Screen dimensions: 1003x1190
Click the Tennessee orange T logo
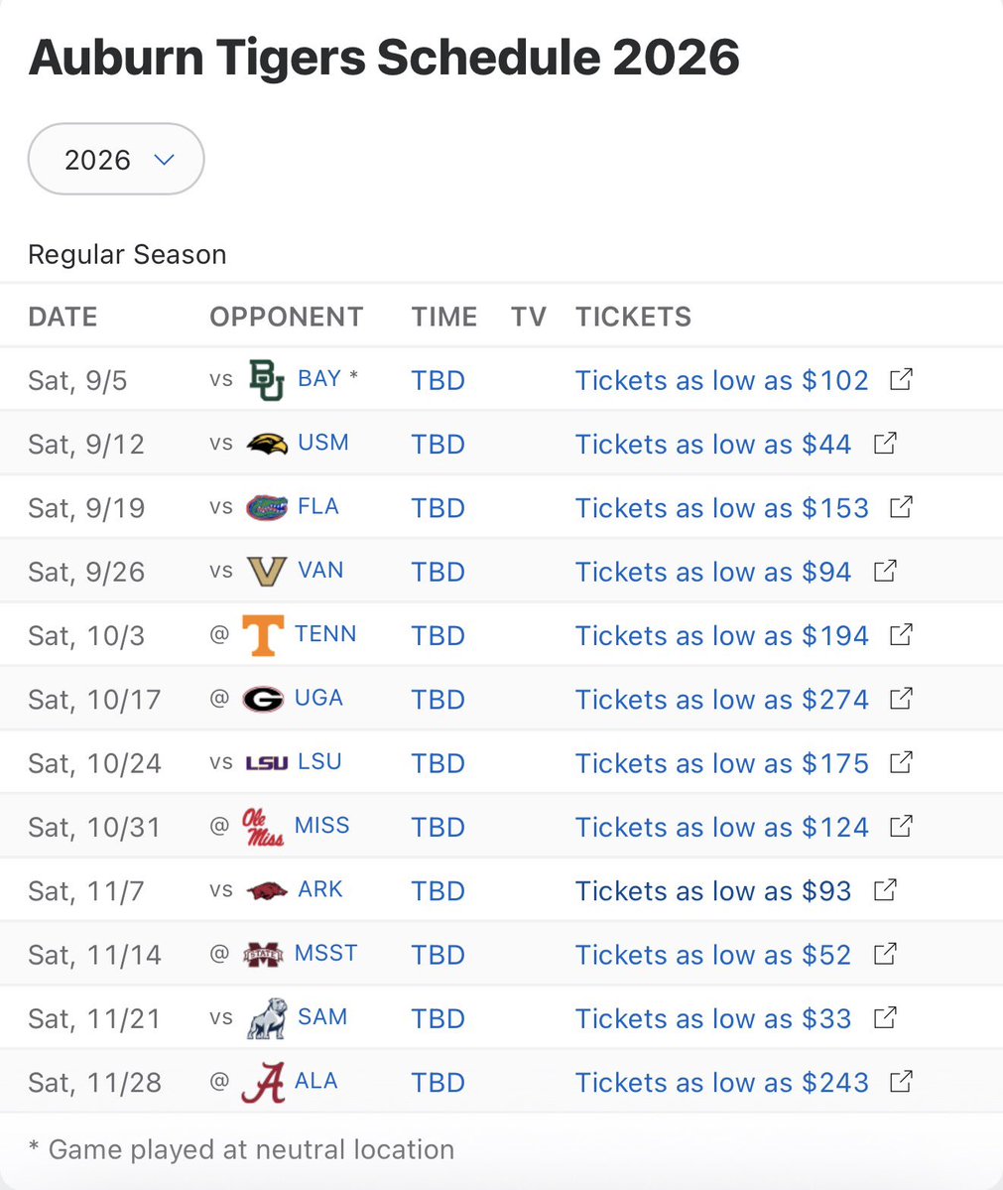[x=263, y=635]
